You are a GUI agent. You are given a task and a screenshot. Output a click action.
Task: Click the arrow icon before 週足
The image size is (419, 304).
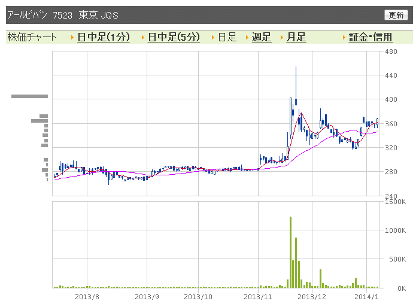coord(247,37)
